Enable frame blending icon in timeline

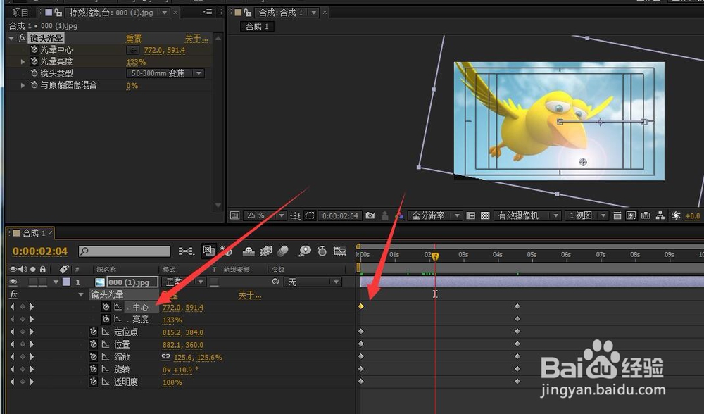coord(266,251)
